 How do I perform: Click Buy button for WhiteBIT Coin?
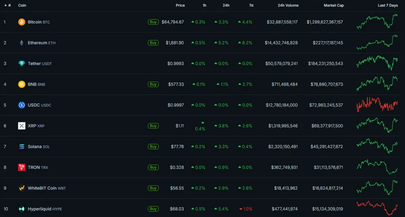coord(153,188)
